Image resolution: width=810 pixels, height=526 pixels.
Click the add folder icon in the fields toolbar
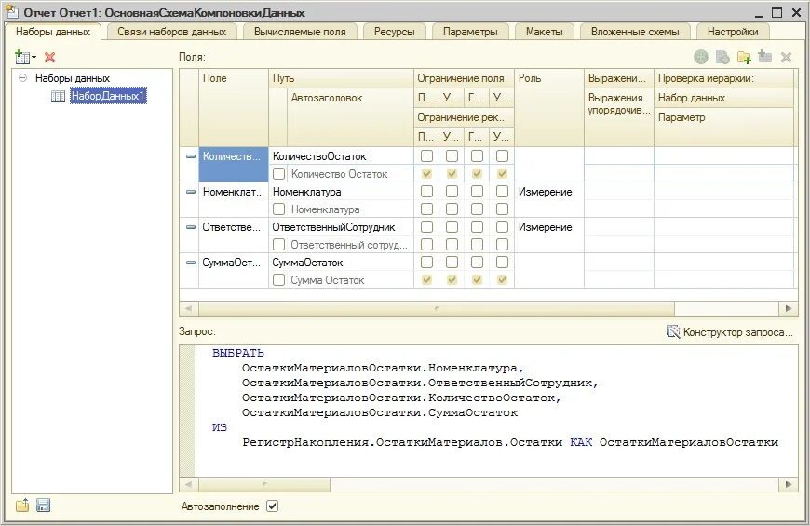click(x=744, y=57)
